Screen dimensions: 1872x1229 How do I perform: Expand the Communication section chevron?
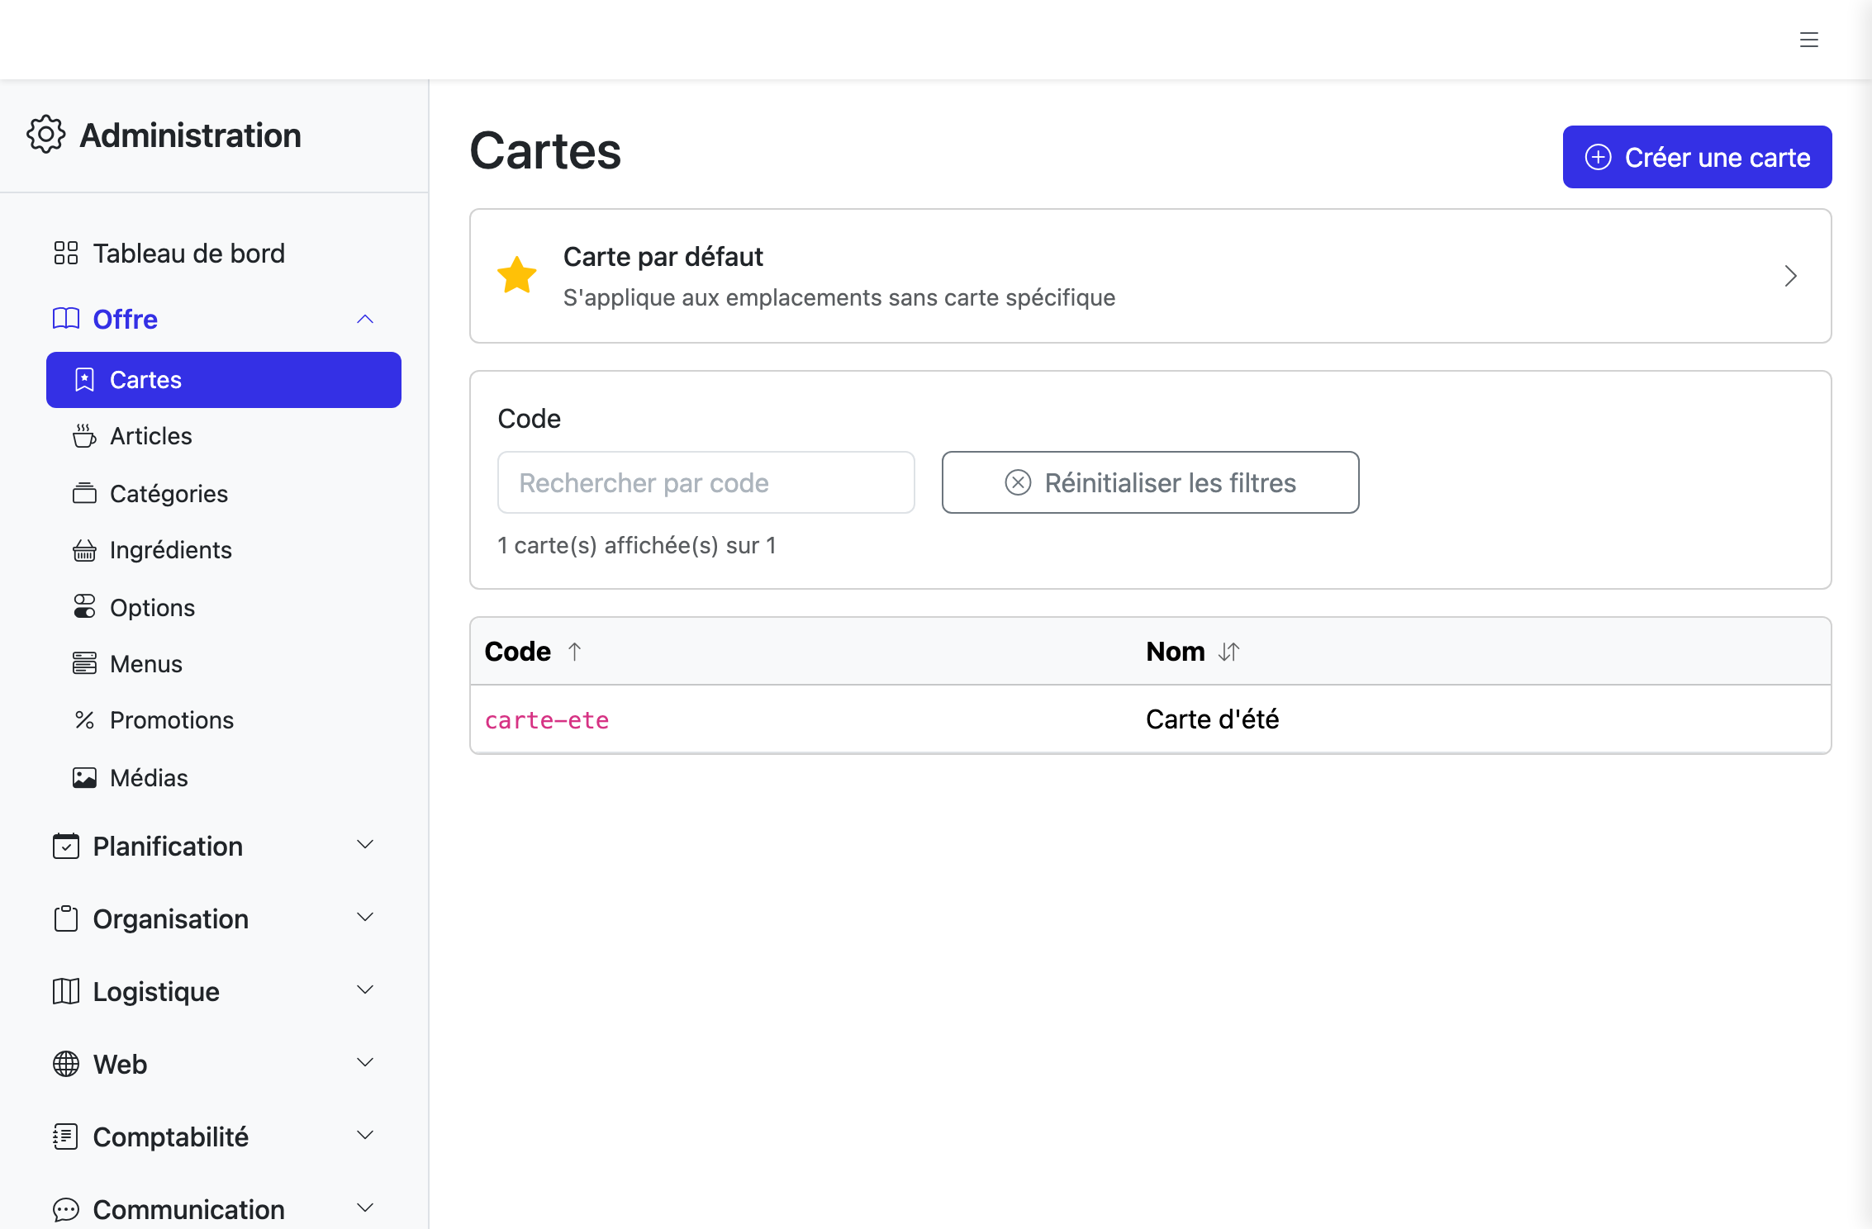click(365, 1208)
